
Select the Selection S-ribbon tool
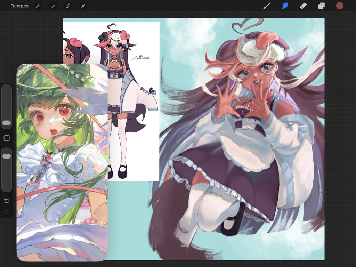[x=68, y=6]
